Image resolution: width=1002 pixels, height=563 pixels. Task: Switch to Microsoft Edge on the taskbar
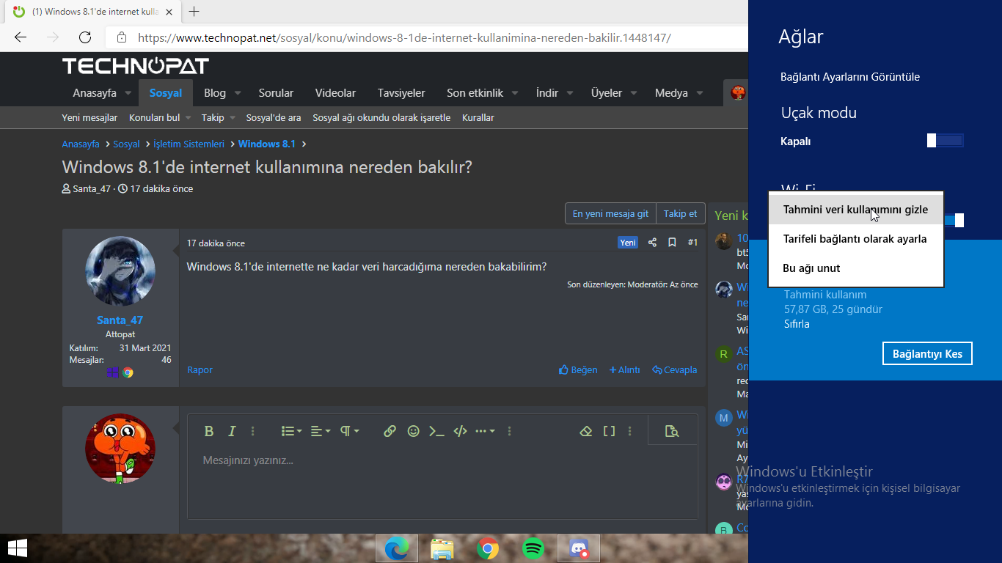(397, 548)
